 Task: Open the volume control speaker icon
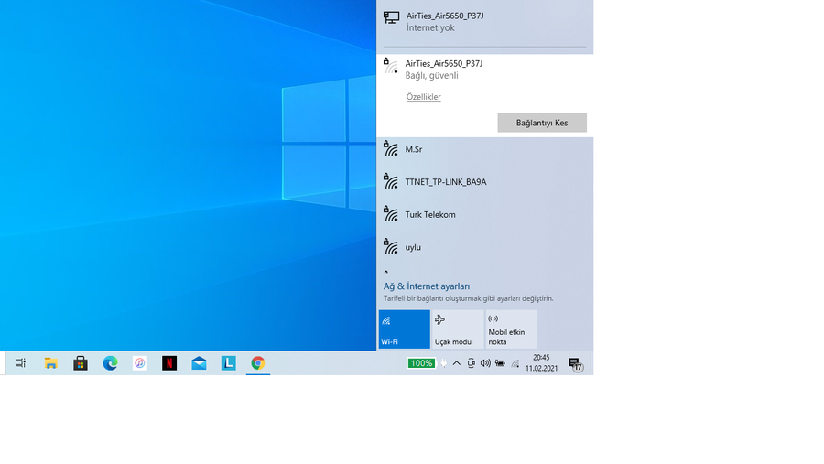(x=485, y=363)
